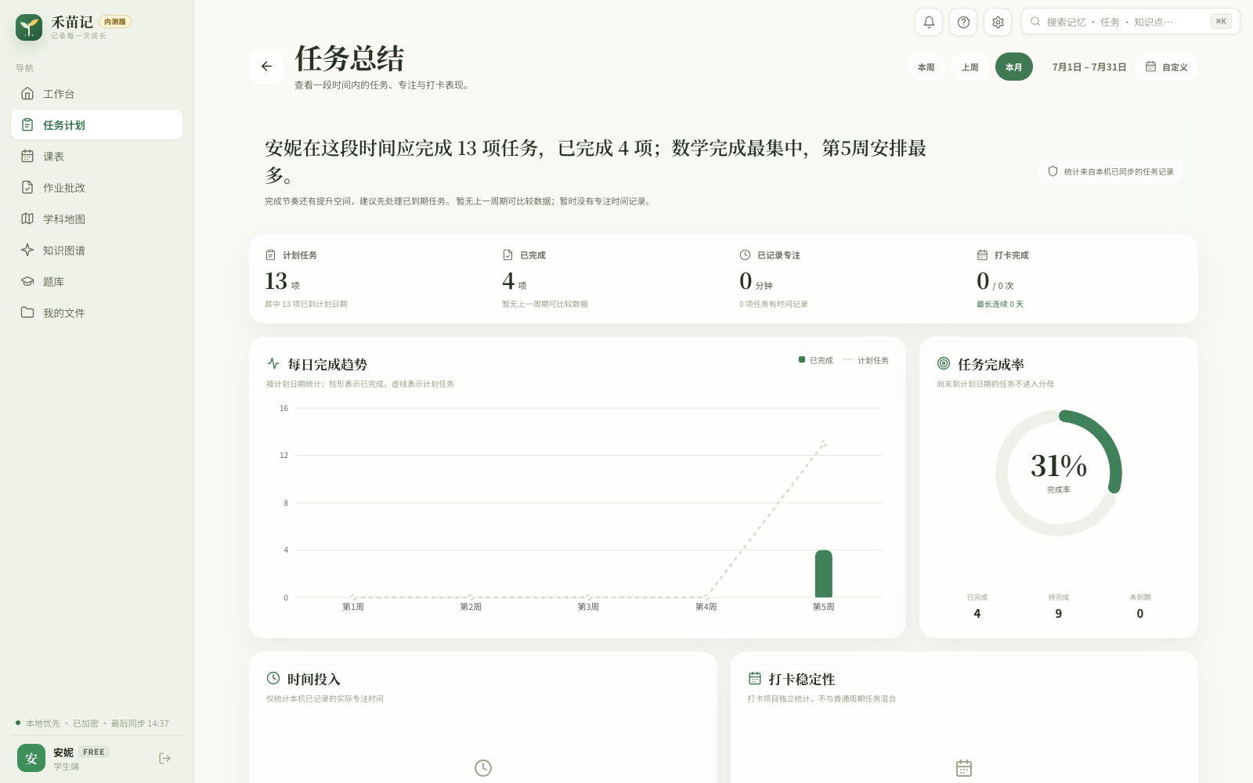This screenshot has height=783, width=1253.
Task: Click the 第5周 green bar
Action: [x=823, y=574]
